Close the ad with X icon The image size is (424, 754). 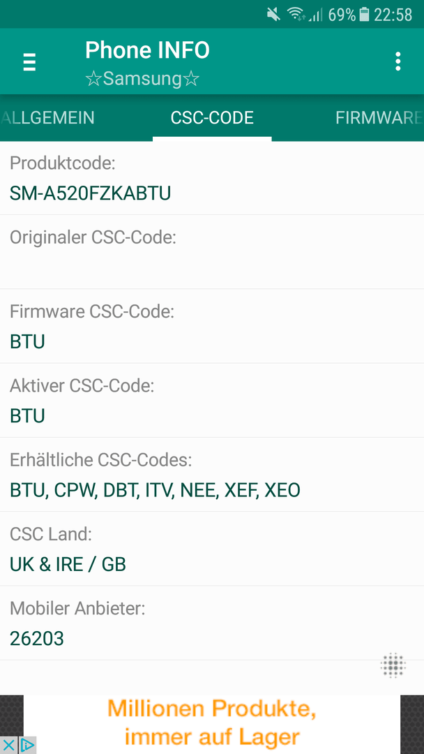(x=8, y=746)
